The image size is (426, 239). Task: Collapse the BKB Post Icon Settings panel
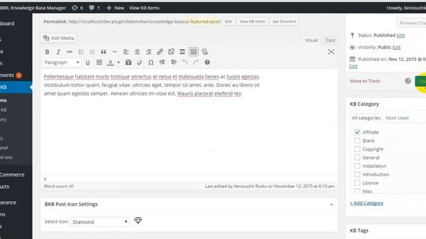coord(331,204)
